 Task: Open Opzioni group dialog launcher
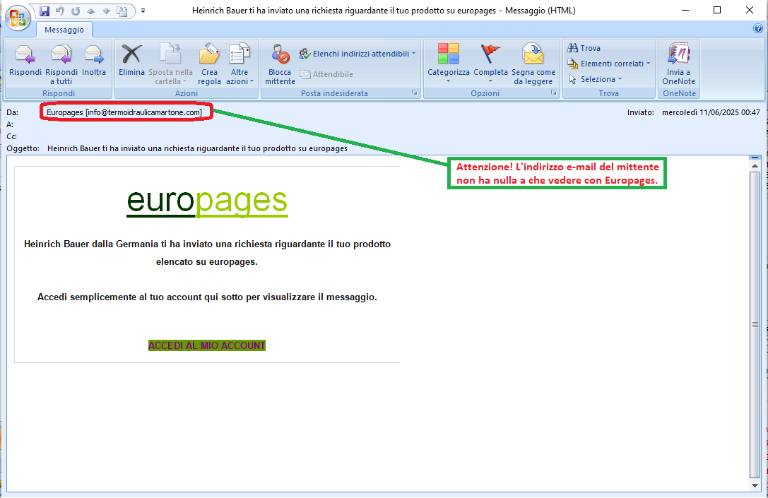(x=554, y=93)
